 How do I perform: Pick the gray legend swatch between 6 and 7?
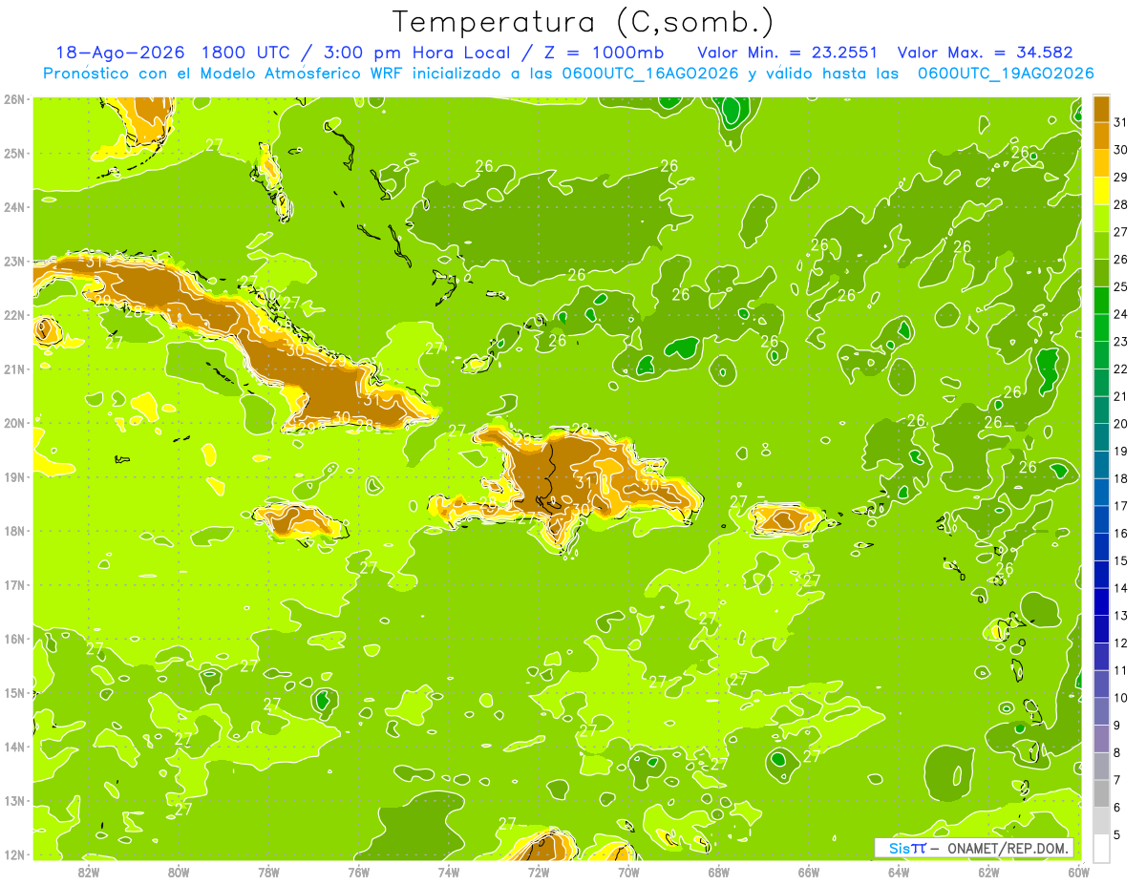click(1102, 792)
